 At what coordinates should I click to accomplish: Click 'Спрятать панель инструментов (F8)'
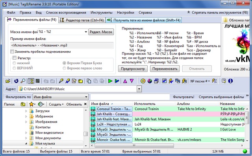218,13
